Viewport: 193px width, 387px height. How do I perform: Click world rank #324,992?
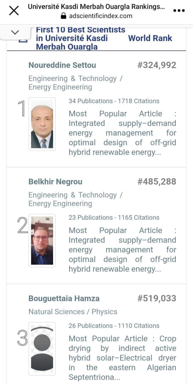tap(157, 65)
